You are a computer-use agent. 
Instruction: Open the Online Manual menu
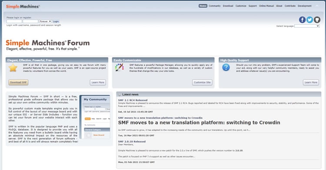coord(266,6)
